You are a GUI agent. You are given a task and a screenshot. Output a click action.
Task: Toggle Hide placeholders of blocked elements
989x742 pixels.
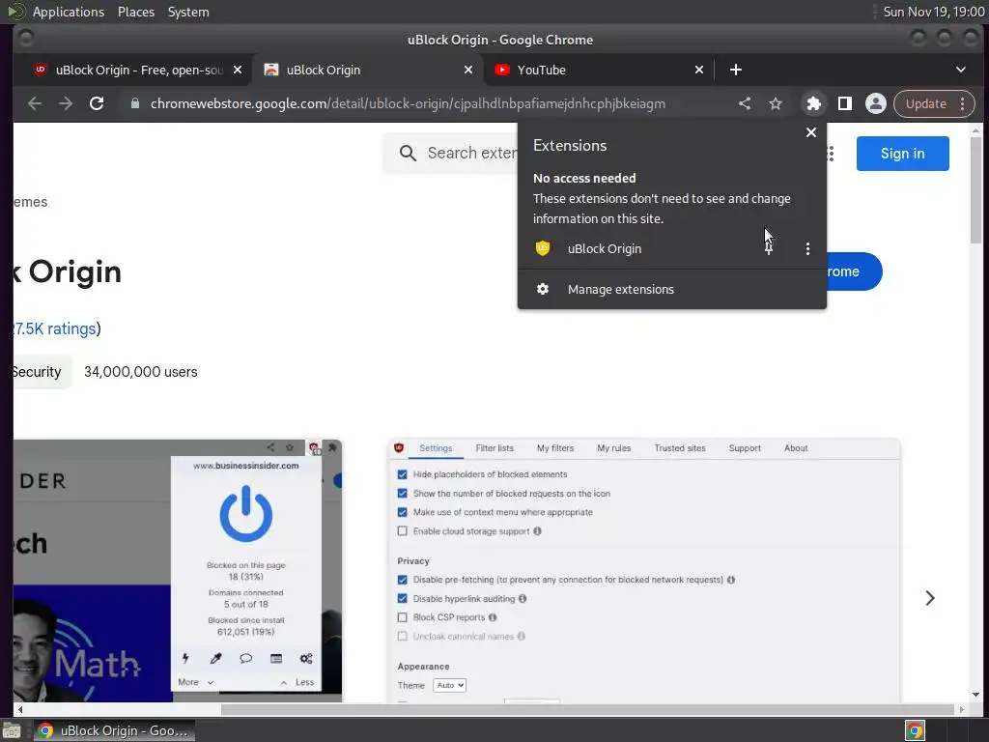(x=403, y=474)
